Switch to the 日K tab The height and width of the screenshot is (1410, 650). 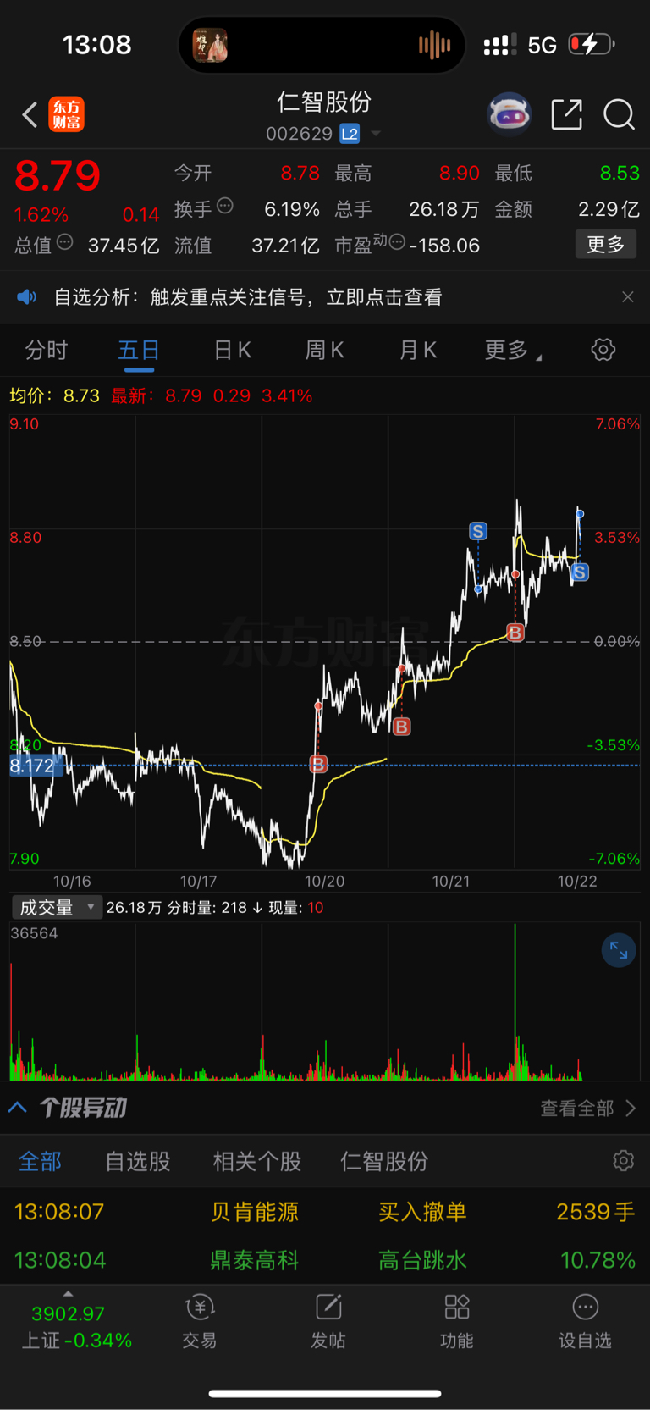click(x=232, y=350)
